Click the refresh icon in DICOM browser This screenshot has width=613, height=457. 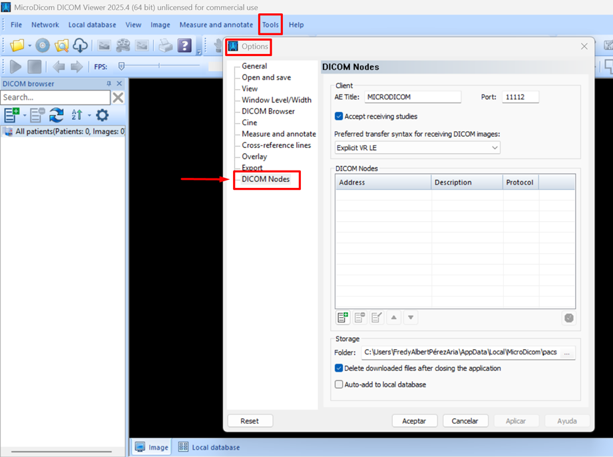(57, 115)
